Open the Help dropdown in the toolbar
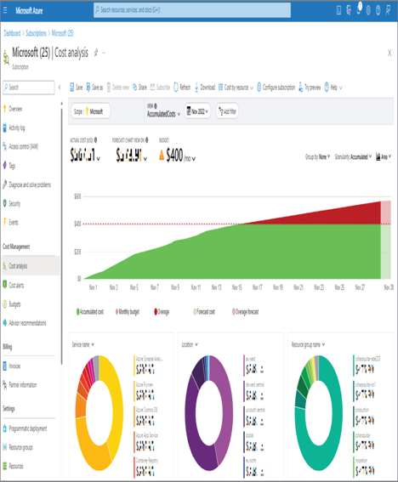The image size is (398, 482). (x=333, y=88)
